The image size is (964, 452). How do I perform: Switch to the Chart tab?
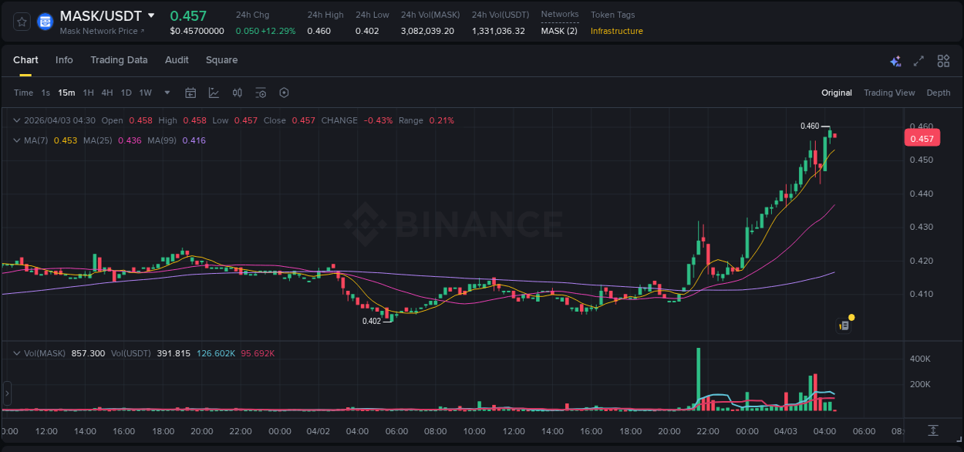click(25, 60)
